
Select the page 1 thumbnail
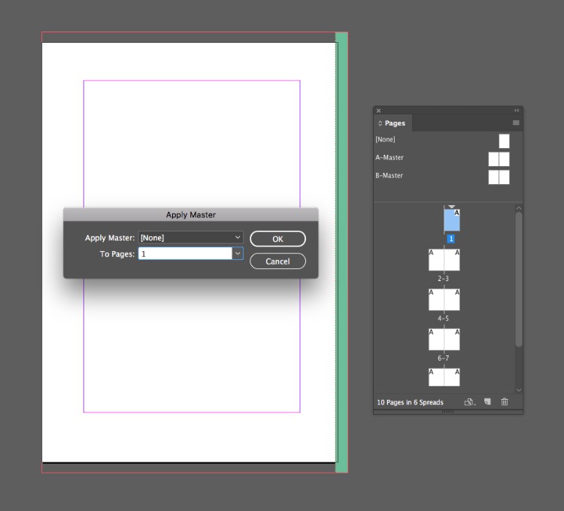452,220
